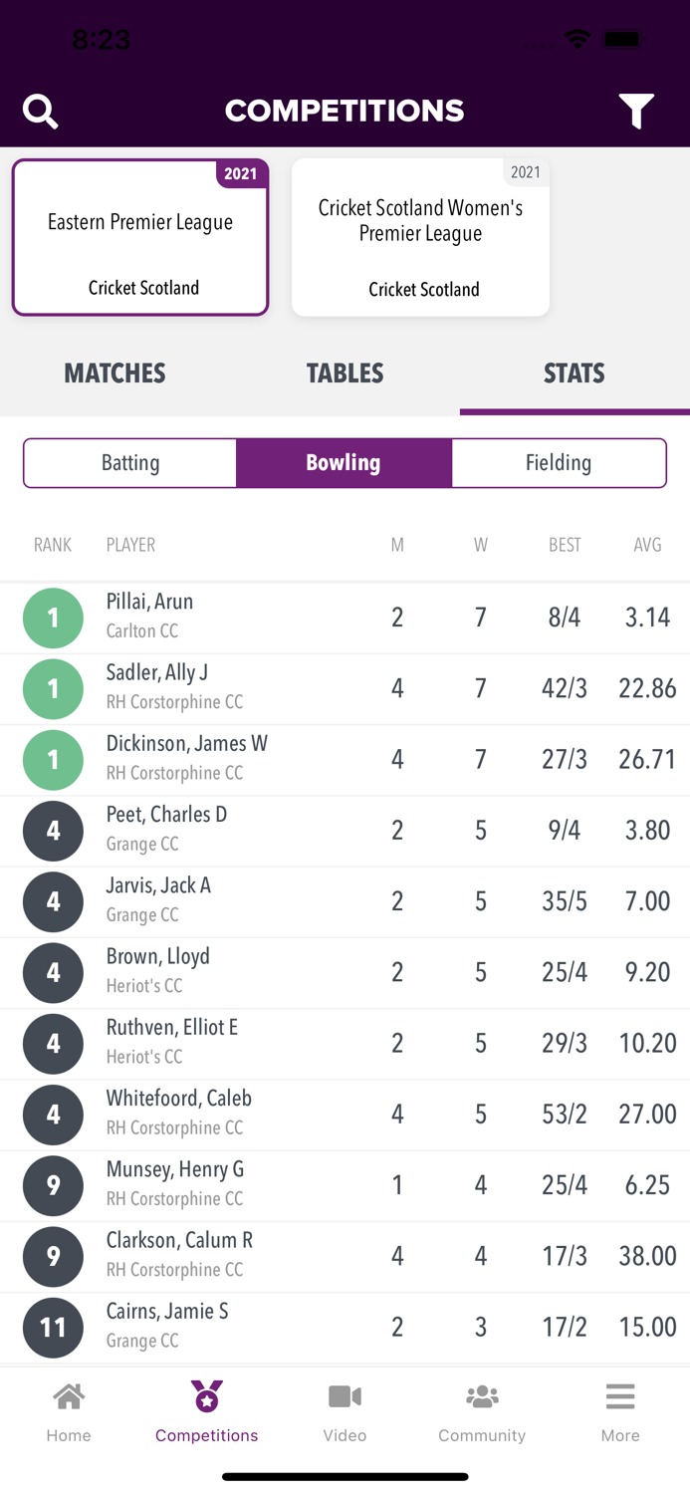The width and height of the screenshot is (690, 1494).
Task: Select Cricket Scotland Women's Premier League
Action: tap(420, 237)
